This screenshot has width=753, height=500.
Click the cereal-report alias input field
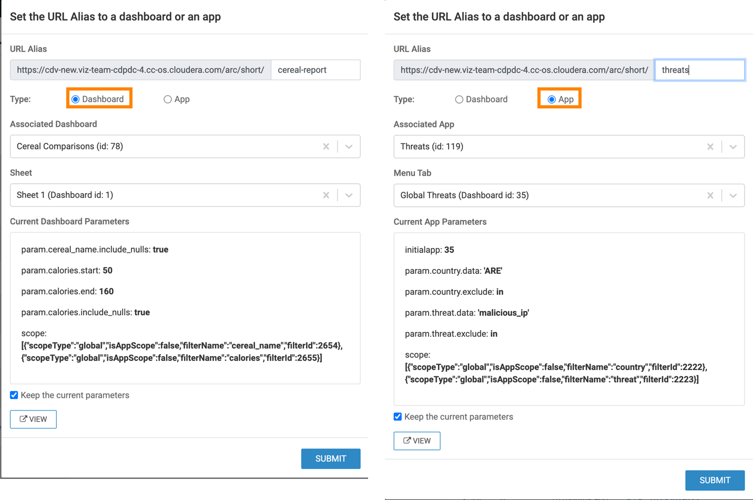point(316,70)
